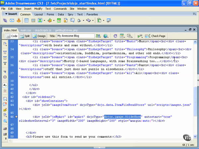Click the Preview in Browser globe icon
Screen dimensions: 199x149
[105, 36]
